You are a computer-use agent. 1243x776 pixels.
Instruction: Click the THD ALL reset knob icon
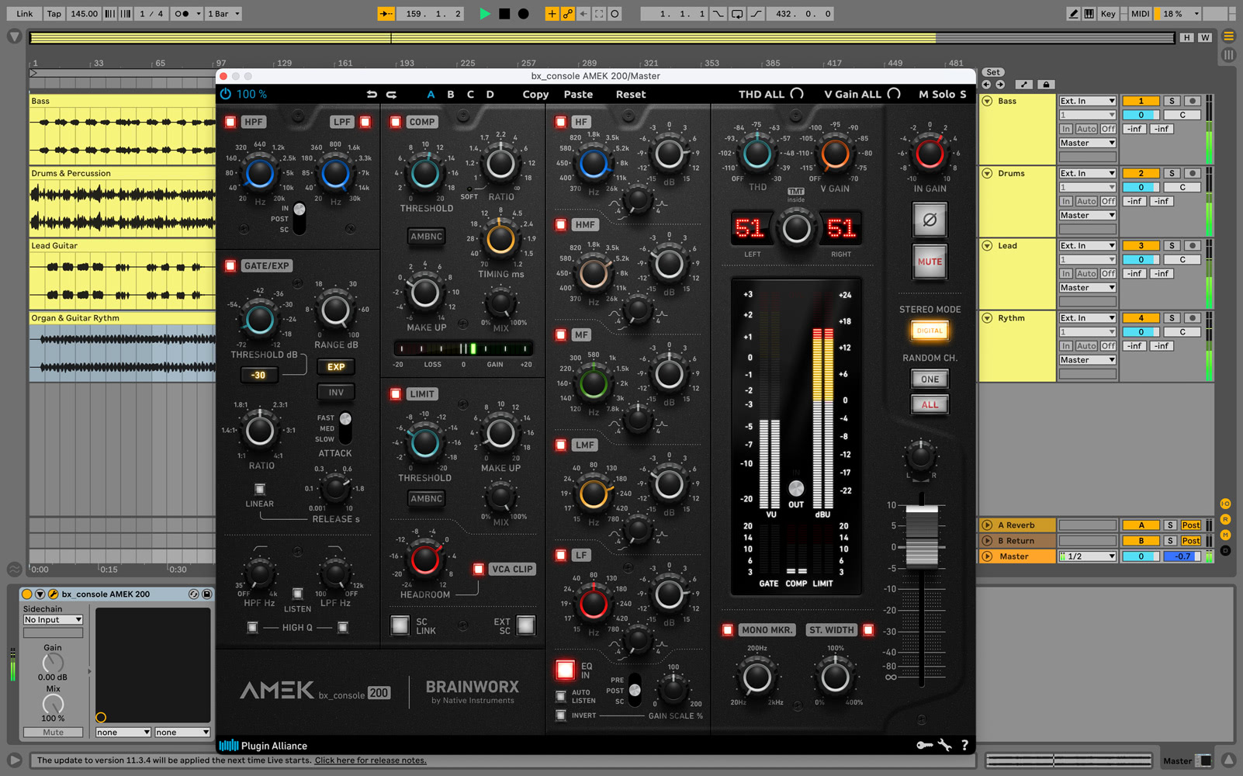[798, 94]
